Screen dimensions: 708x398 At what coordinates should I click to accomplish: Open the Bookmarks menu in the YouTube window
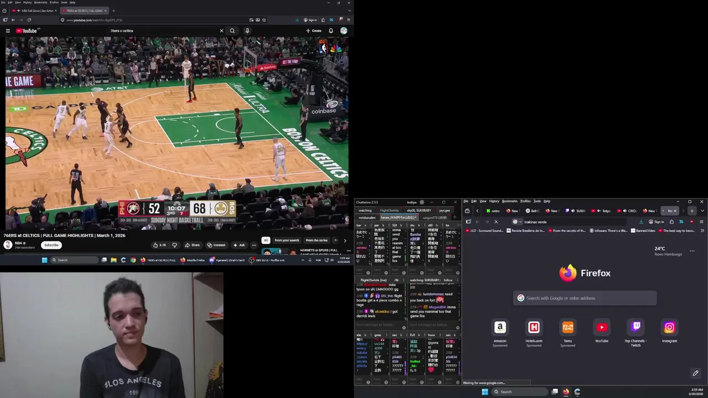[40, 2]
